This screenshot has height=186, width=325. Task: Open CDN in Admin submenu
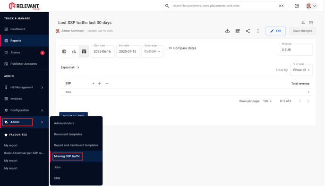(x=57, y=178)
